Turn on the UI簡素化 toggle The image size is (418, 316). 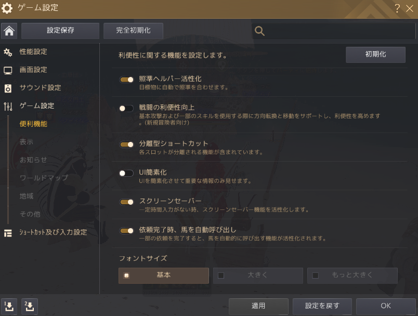click(126, 173)
